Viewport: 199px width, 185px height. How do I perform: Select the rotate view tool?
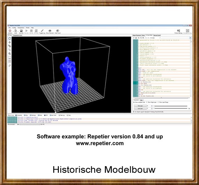10,38
